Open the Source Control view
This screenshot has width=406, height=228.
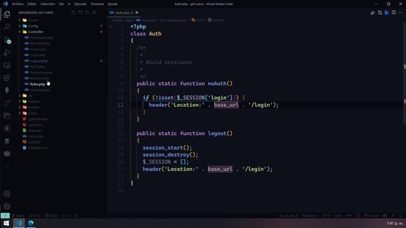coord(7,40)
